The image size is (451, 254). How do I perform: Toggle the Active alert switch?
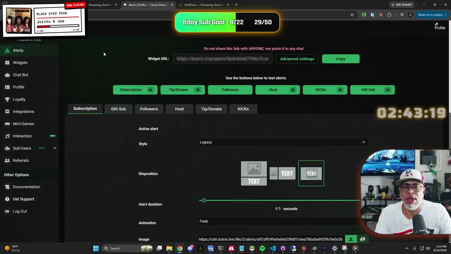pos(200,129)
